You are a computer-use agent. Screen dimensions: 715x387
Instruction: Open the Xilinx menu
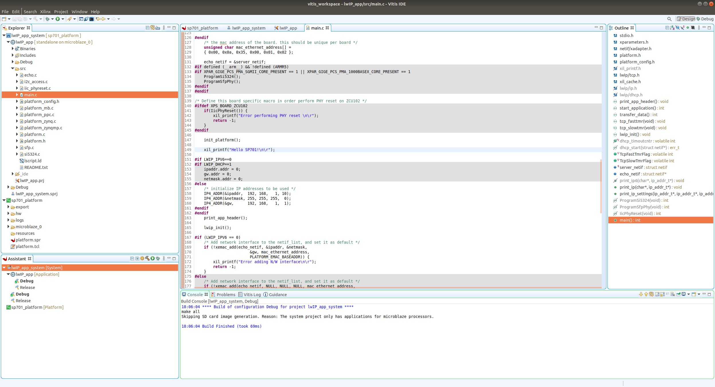[45, 12]
